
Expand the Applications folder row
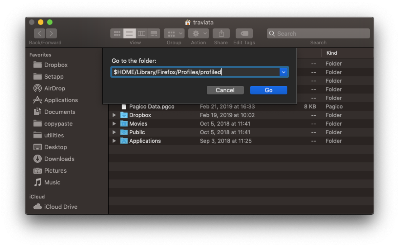point(114,141)
